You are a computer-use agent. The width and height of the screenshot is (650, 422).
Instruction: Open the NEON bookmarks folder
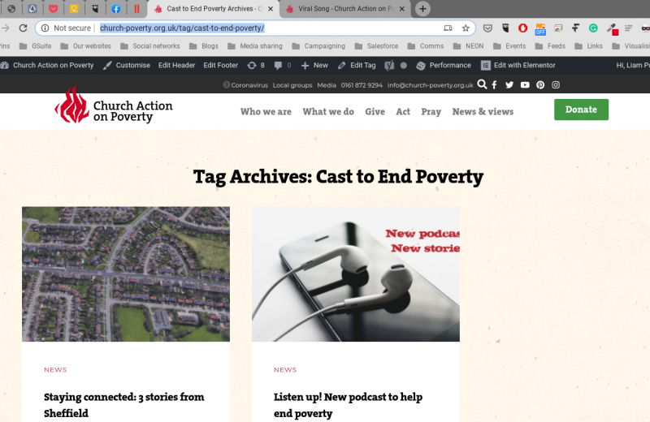click(469, 46)
